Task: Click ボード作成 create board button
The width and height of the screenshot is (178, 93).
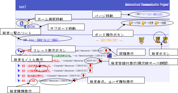Action: [135, 23]
